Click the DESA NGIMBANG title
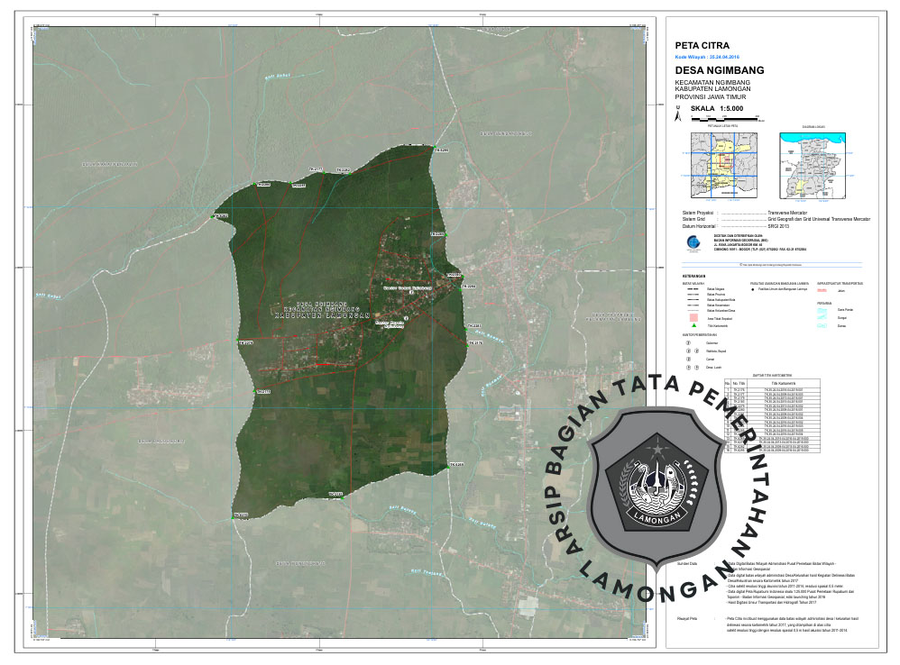Viewport: 900px width, 665px height. (719, 70)
